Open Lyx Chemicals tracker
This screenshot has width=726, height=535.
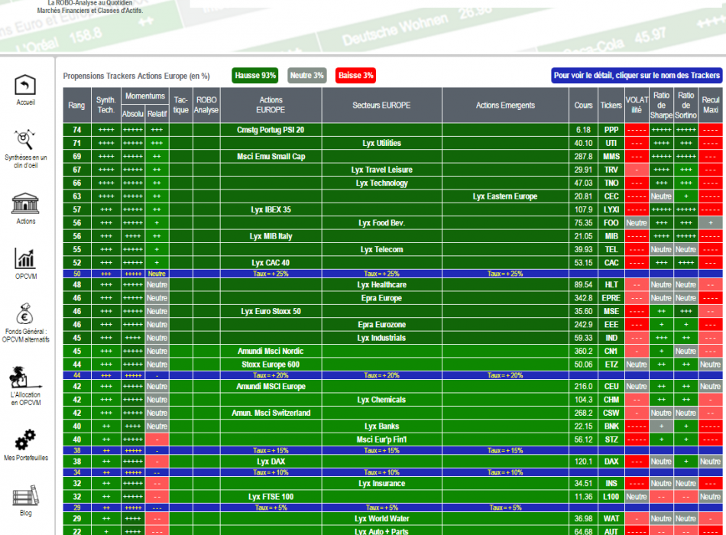click(381, 400)
